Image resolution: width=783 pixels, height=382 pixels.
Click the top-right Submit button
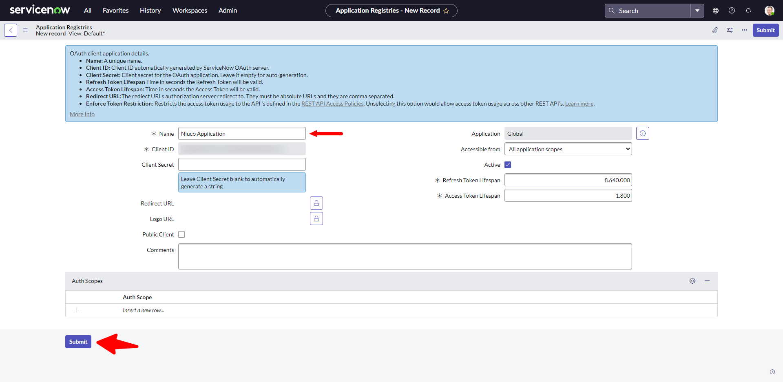(x=765, y=30)
